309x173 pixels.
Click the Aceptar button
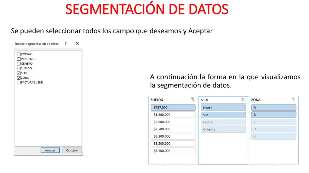[50, 150]
